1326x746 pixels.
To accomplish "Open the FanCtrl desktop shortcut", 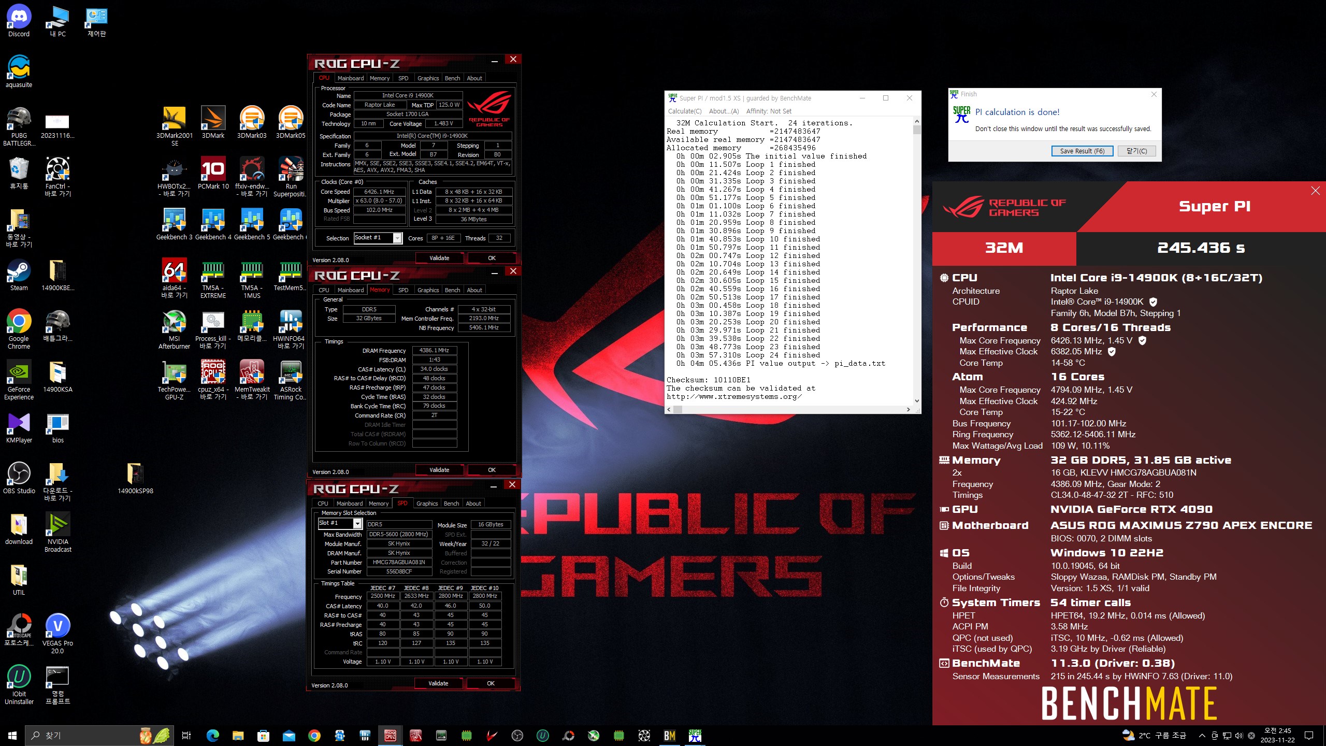I will click(x=57, y=176).
